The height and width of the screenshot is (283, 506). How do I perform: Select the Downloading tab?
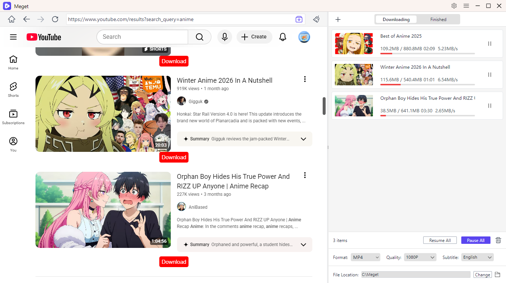click(396, 19)
